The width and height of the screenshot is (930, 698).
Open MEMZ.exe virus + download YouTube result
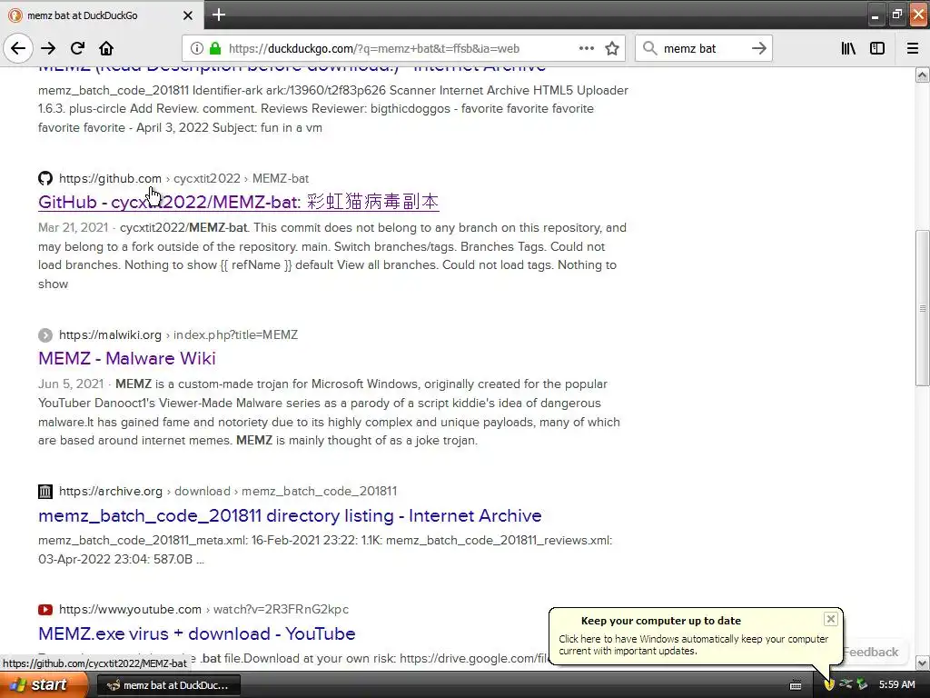pyautogui.click(x=197, y=633)
